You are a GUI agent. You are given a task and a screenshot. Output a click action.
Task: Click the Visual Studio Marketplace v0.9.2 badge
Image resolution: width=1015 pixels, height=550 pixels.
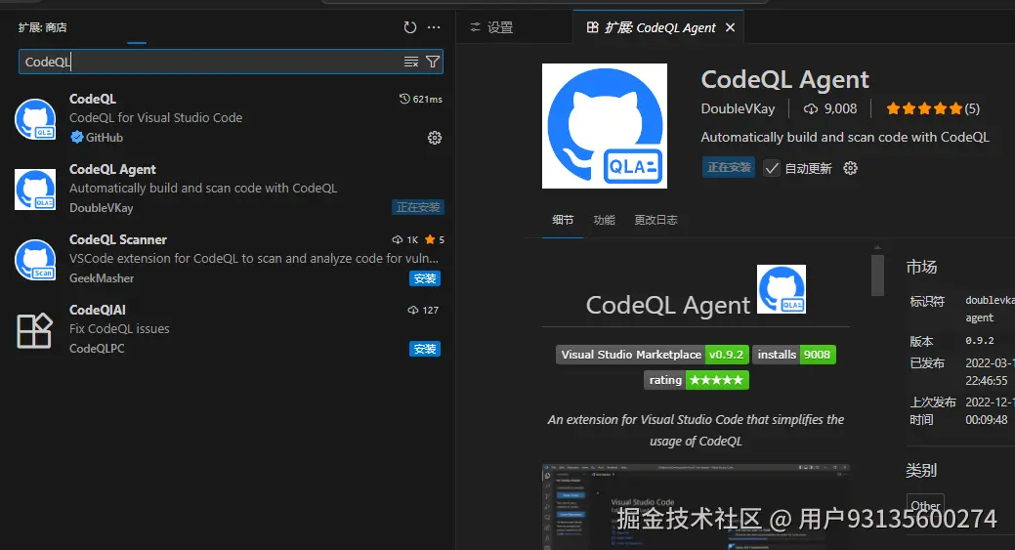[x=653, y=355]
